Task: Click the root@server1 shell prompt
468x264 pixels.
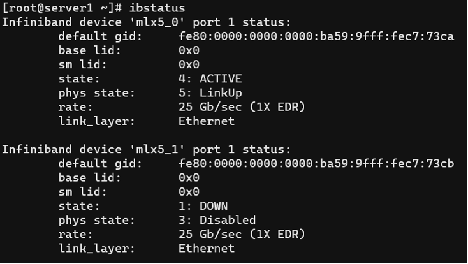Action: tap(62, 8)
